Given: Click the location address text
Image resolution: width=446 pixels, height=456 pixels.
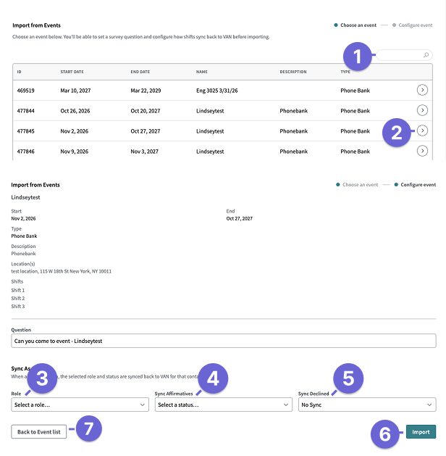Looking at the screenshot, I should 62,271.
